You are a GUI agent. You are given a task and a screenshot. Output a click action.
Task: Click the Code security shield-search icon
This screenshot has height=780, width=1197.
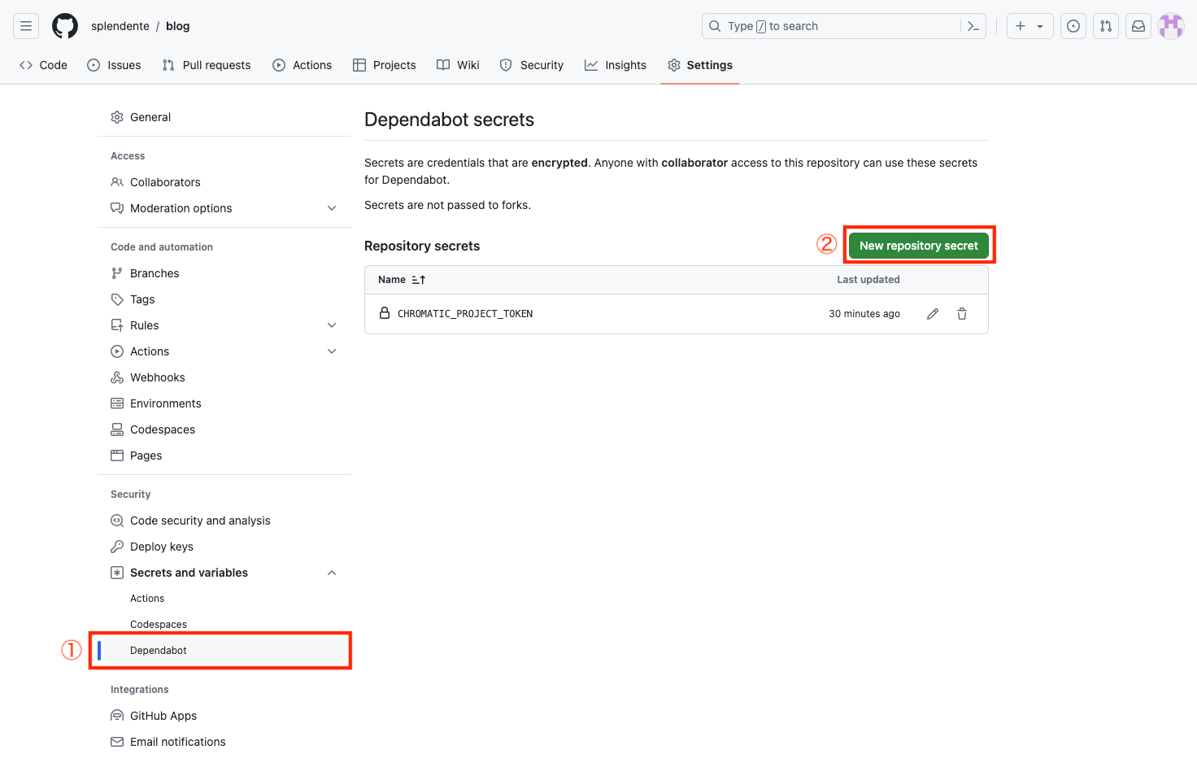117,521
